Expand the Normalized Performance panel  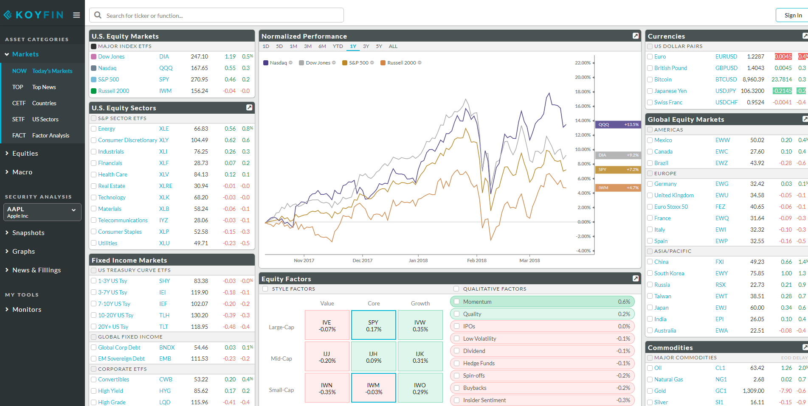point(636,36)
